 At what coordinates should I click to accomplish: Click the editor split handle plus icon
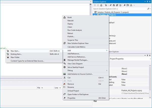(x=91, y=5)
